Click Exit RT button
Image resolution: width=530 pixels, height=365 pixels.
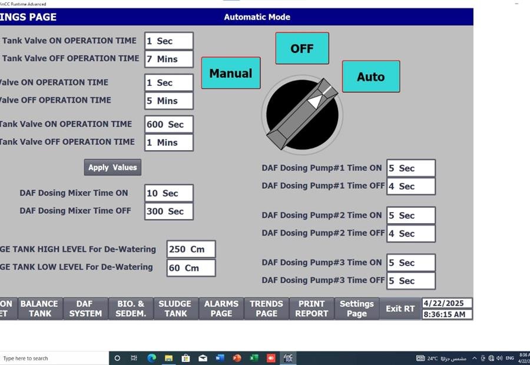click(400, 308)
